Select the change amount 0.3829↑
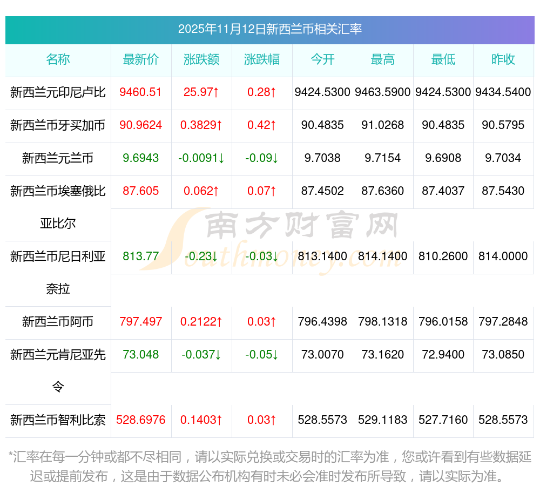The width and height of the screenshot is (540, 493). click(201, 125)
